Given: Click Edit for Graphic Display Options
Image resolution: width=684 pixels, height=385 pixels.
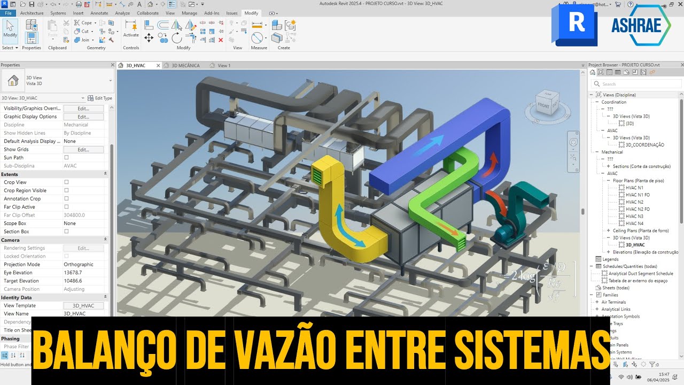Looking at the screenshot, I should pos(83,117).
